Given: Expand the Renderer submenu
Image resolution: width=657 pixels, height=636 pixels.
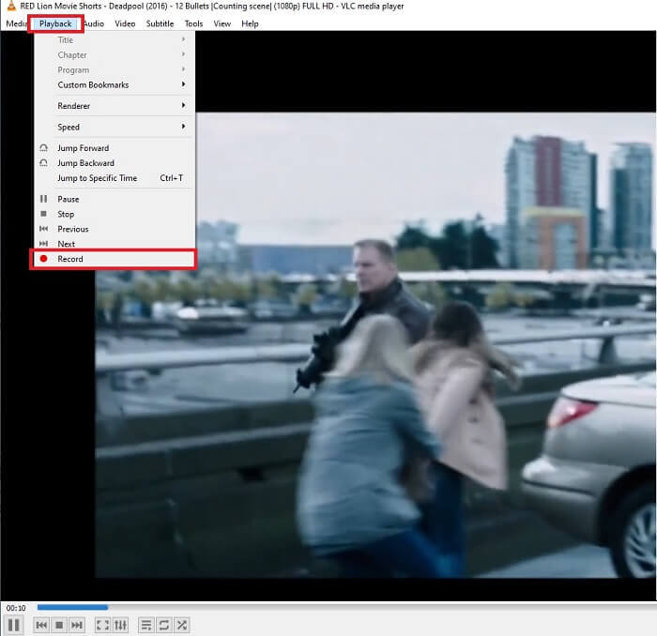Looking at the screenshot, I should tap(115, 106).
